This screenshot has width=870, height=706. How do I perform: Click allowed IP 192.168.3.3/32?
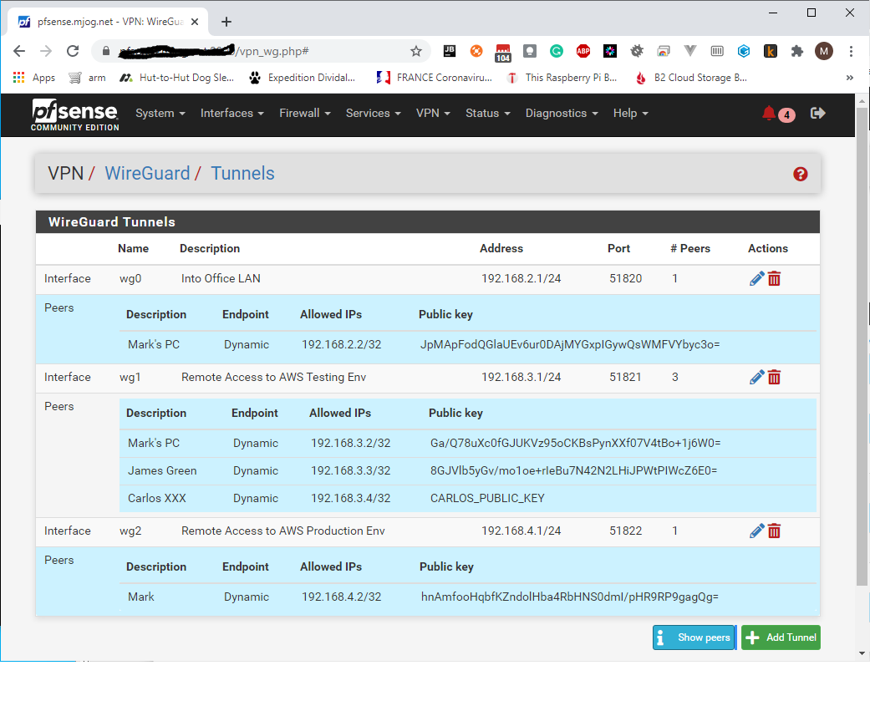(351, 471)
